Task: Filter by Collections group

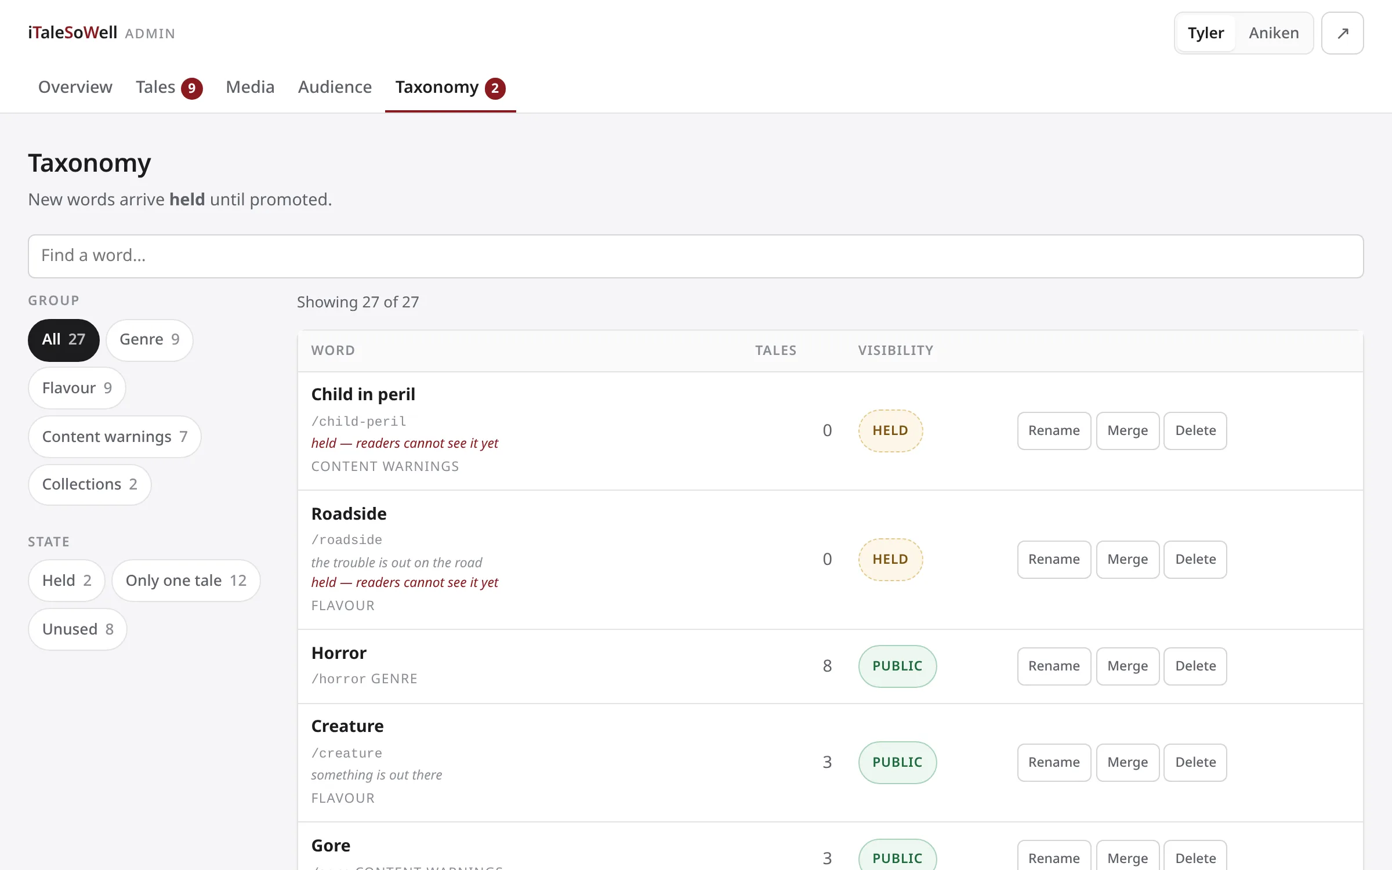Action: pyautogui.click(x=90, y=484)
